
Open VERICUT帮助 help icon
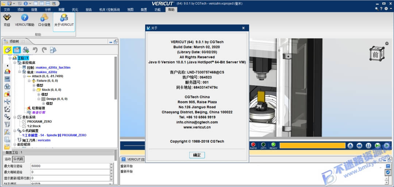click(x=25, y=17)
